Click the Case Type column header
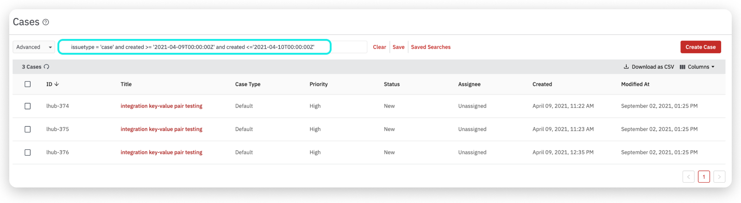 click(248, 84)
